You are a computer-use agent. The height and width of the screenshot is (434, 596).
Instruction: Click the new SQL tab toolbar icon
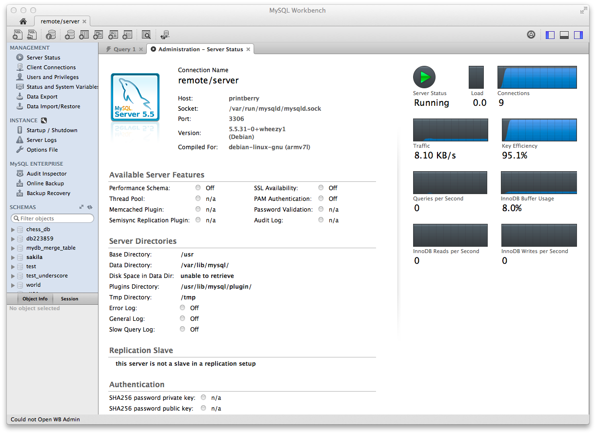18,35
